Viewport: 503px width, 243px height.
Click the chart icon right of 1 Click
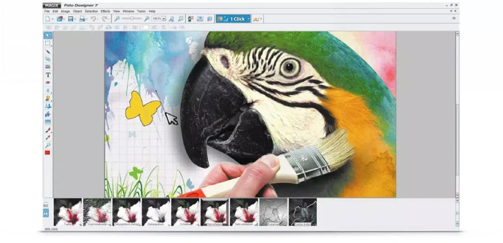click(256, 19)
